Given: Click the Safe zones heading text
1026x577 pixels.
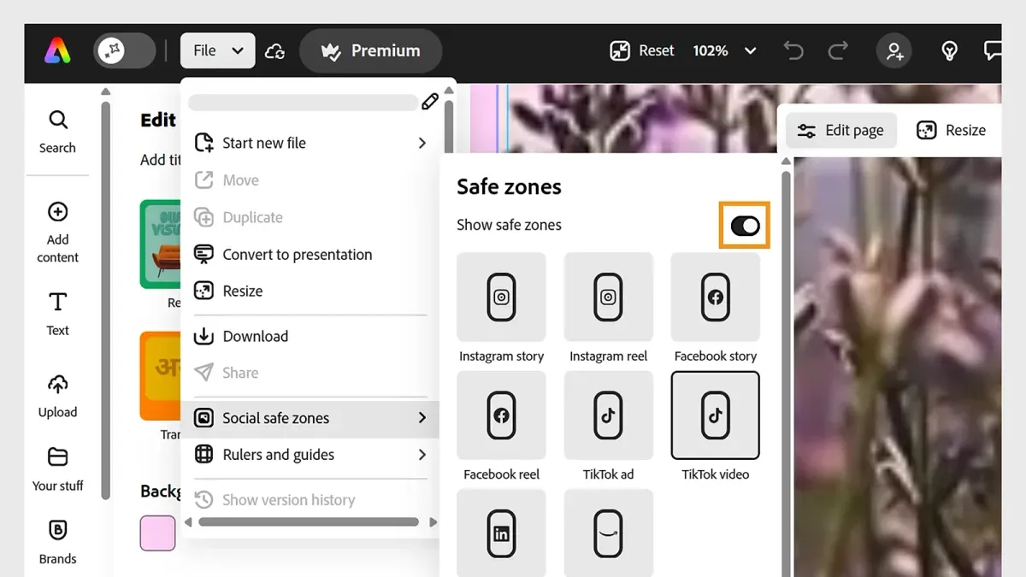Looking at the screenshot, I should click(509, 187).
